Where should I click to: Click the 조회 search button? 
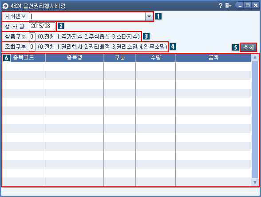click(x=248, y=47)
